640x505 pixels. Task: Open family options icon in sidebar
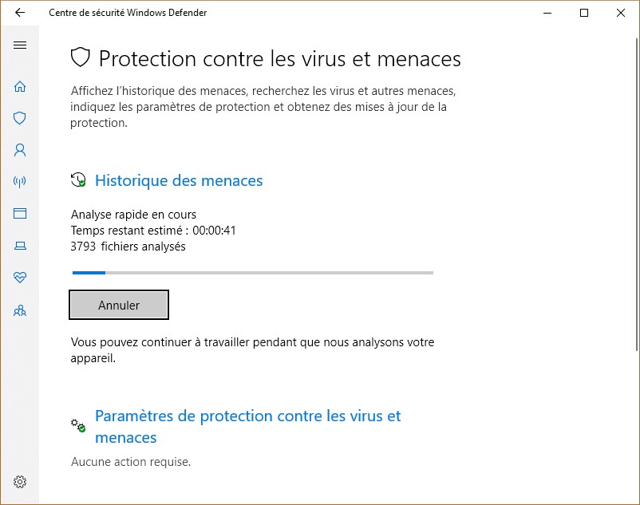20,310
